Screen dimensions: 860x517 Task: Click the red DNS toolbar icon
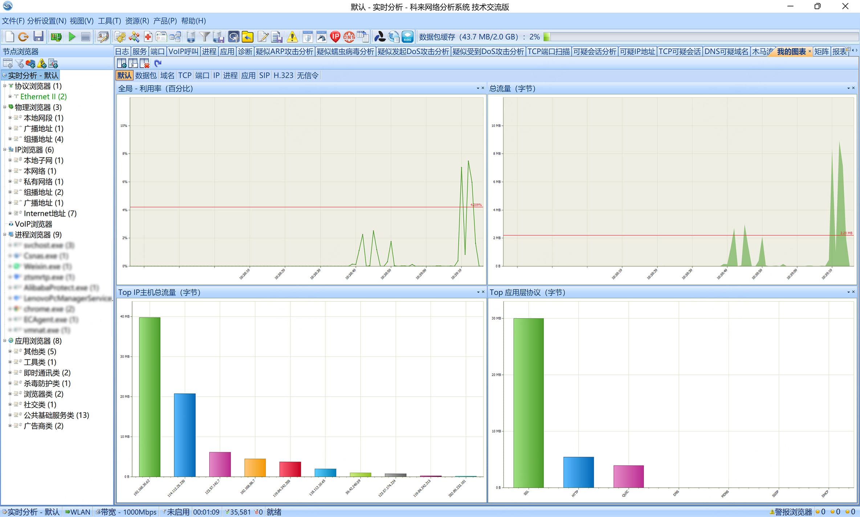[349, 37]
